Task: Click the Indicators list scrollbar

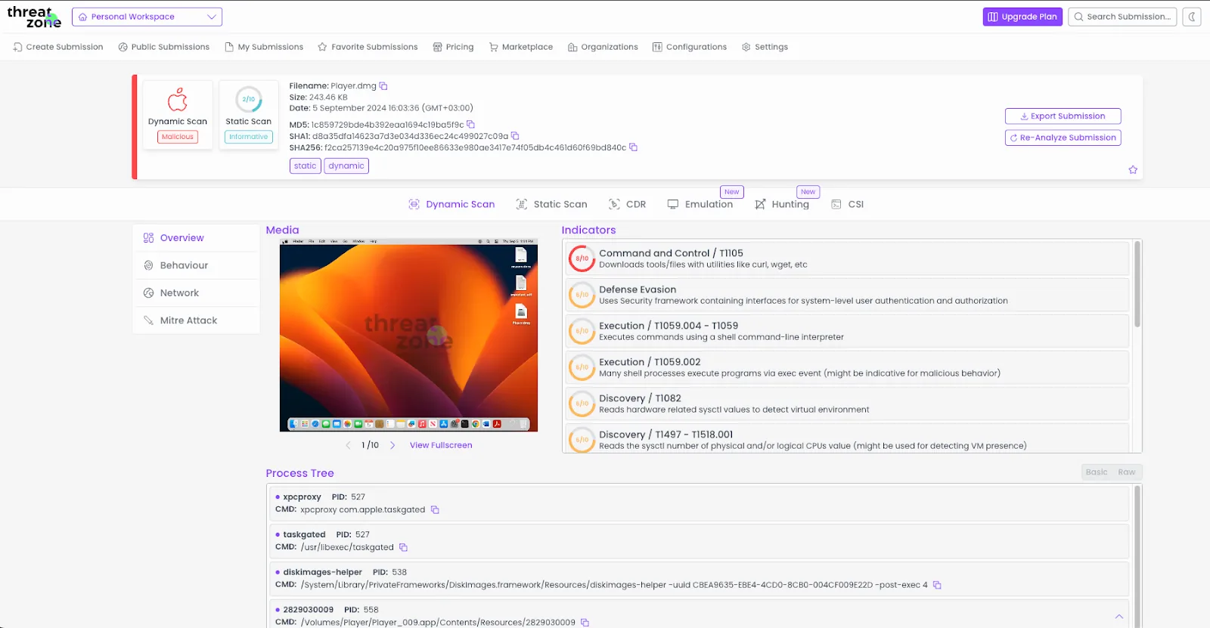Action: point(1137,285)
